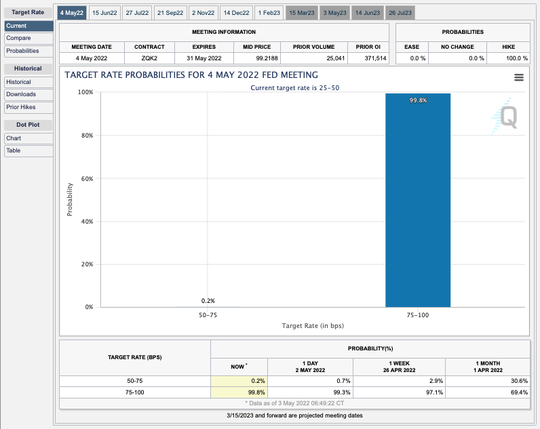Image resolution: width=540 pixels, height=429 pixels.
Task: Click the 97.1% one-week cell
Action: tap(399, 392)
